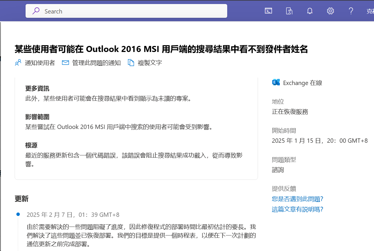Click the 地位 label

pyautogui.click(x=278, y=101)
